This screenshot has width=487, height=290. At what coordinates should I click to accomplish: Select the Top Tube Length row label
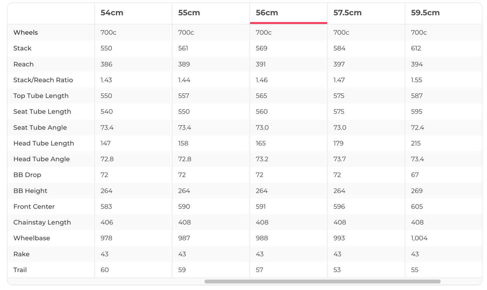tap(41, 96)
